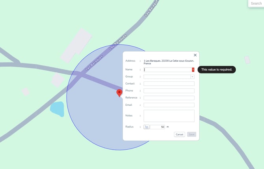This screenshot has height=169, width=264.
Task: Expand the Group dropdown arrow
Action: click(192, 77)
